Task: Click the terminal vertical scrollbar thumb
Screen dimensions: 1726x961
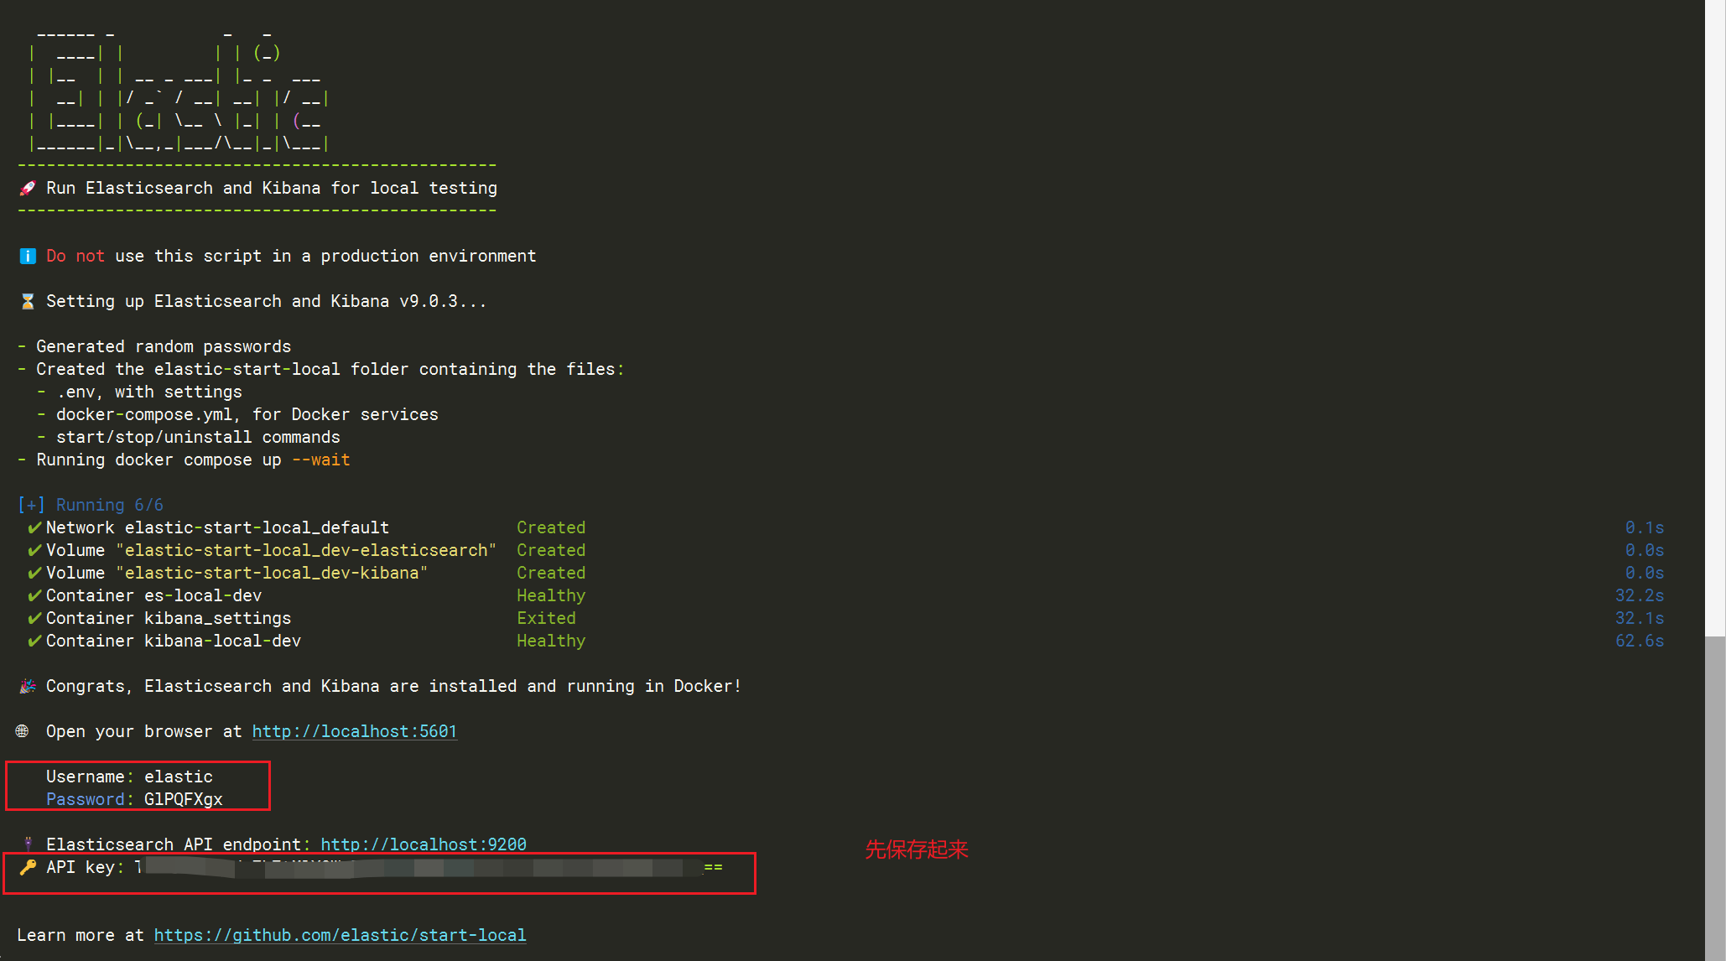Action: pyautogui.click(x=1715, y=798)
